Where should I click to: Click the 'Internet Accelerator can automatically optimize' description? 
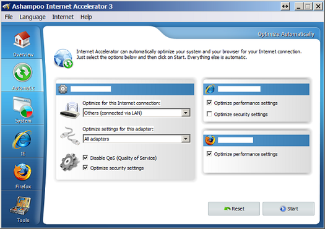coord(189,54)
